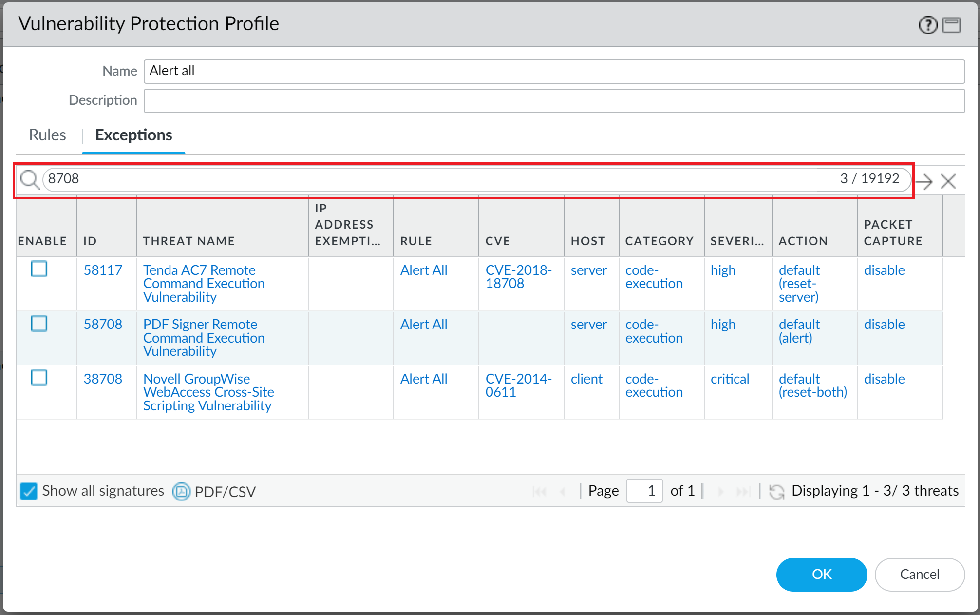Change packet capture disable for threat 38708
This screenshot has height=615, width=980.
point(884,379)
